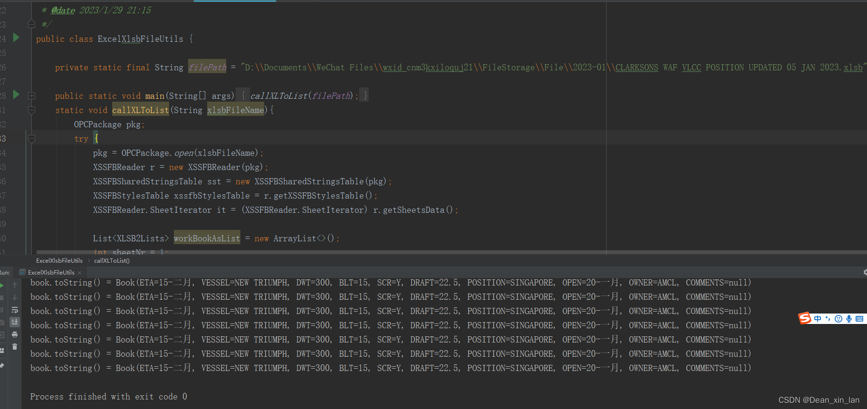This screenshot has height=409, width=867.
Task: Open the emoji panel in the Sogou bar
Action: tap(838, 319)
